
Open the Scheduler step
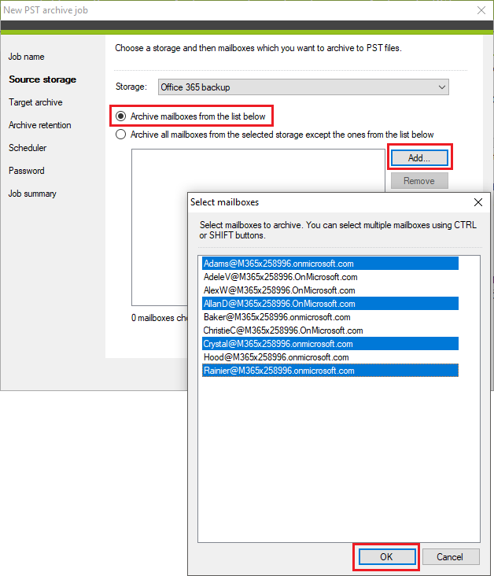[28, 148]
